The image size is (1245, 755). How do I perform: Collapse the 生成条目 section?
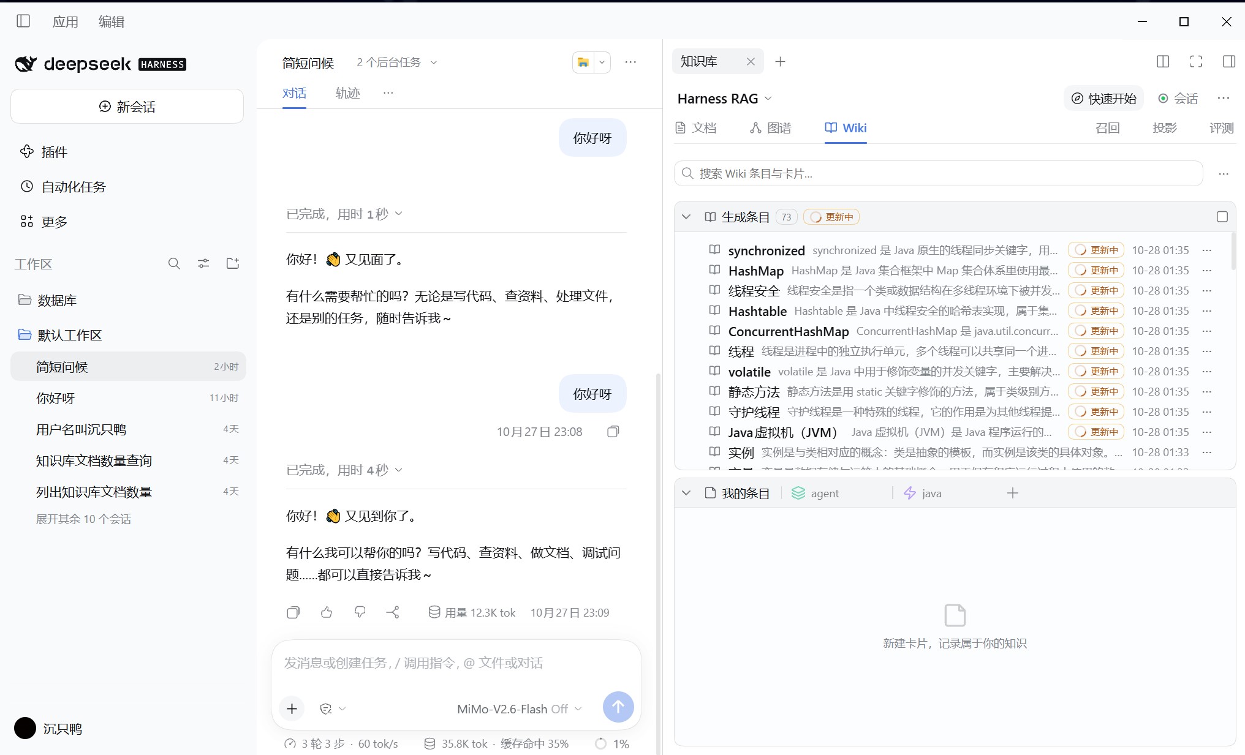click(x=686, y=217)
